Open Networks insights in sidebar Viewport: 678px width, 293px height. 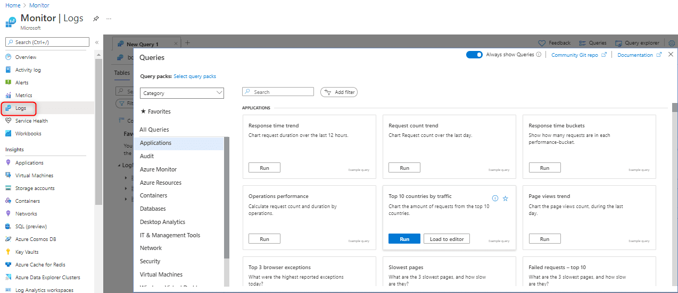coord(26,213)
